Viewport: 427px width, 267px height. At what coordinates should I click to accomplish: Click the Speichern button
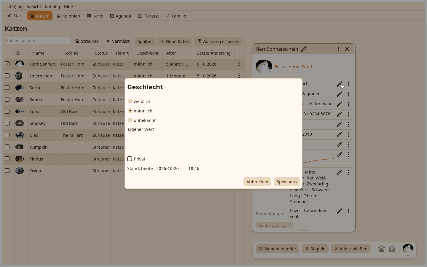point(286,182)
